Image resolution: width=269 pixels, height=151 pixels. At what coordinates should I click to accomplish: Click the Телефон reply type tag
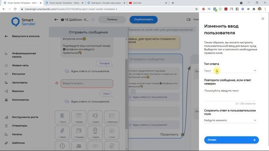pos(104,63)
